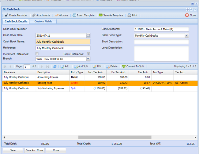Open Attachments from the toolbar
The height and width of the screenshot is (154, 199).
pos(34,15)
